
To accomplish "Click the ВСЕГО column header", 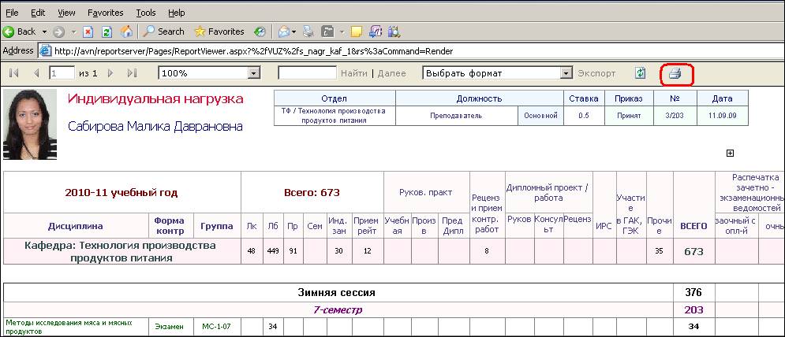I will [x=694, y=226].
